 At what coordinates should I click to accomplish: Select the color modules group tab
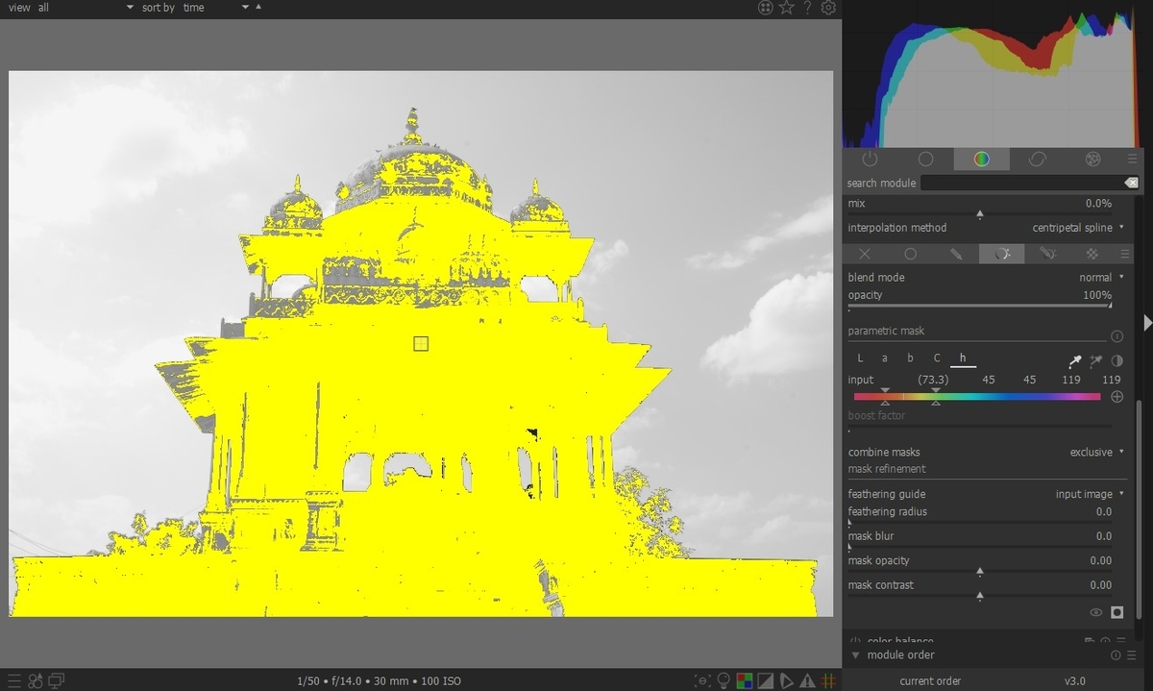tap(981, 159)
